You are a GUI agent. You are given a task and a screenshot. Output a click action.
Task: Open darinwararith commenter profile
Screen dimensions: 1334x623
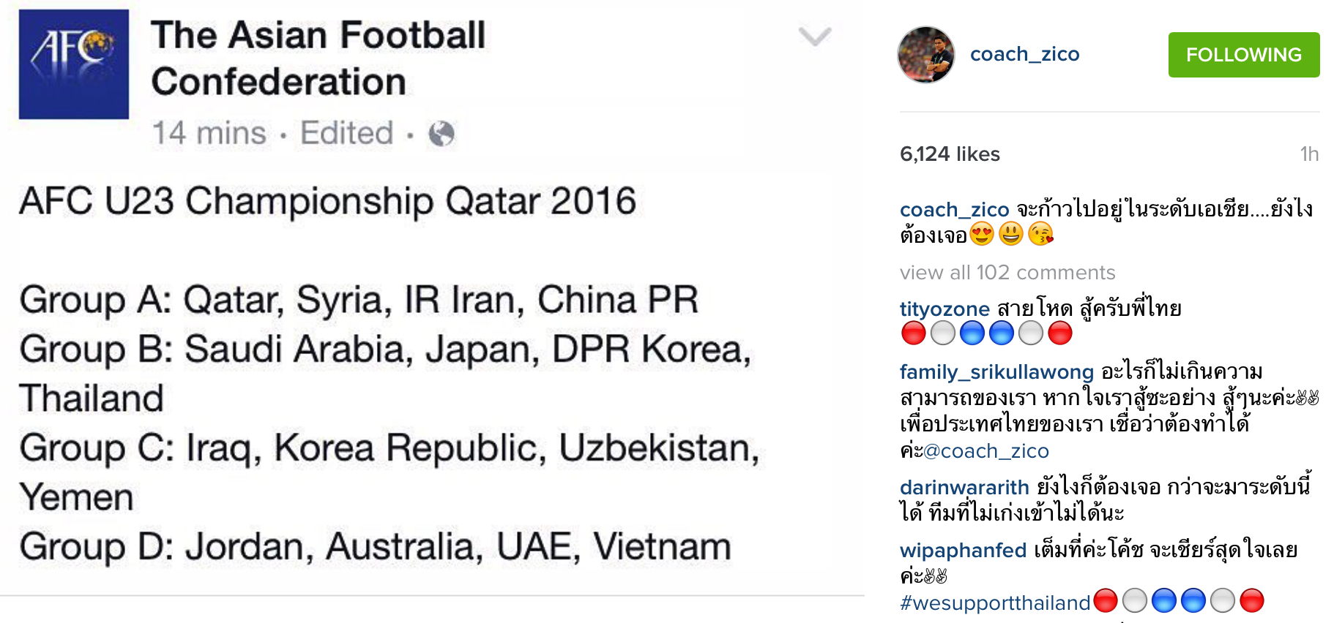(x=964, y=488)
